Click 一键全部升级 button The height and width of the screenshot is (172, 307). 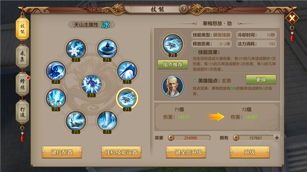click(x=186, y=152)
